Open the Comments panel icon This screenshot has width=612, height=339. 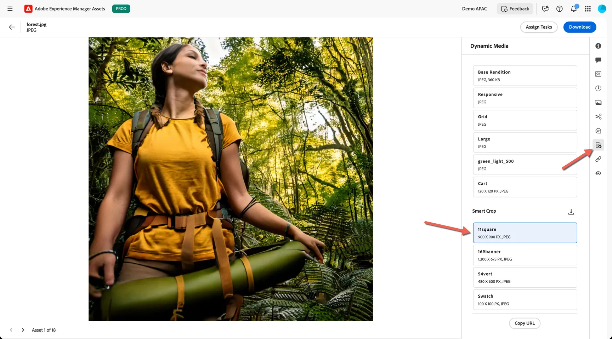tap(598, 60)
